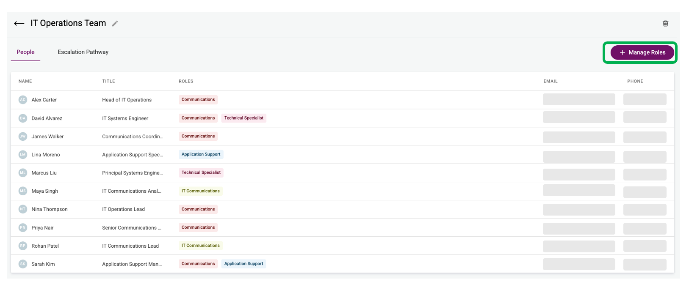Click the IT Systems Engineer title
The width and height of the screenshot is (689, 287).
point(125,118)
